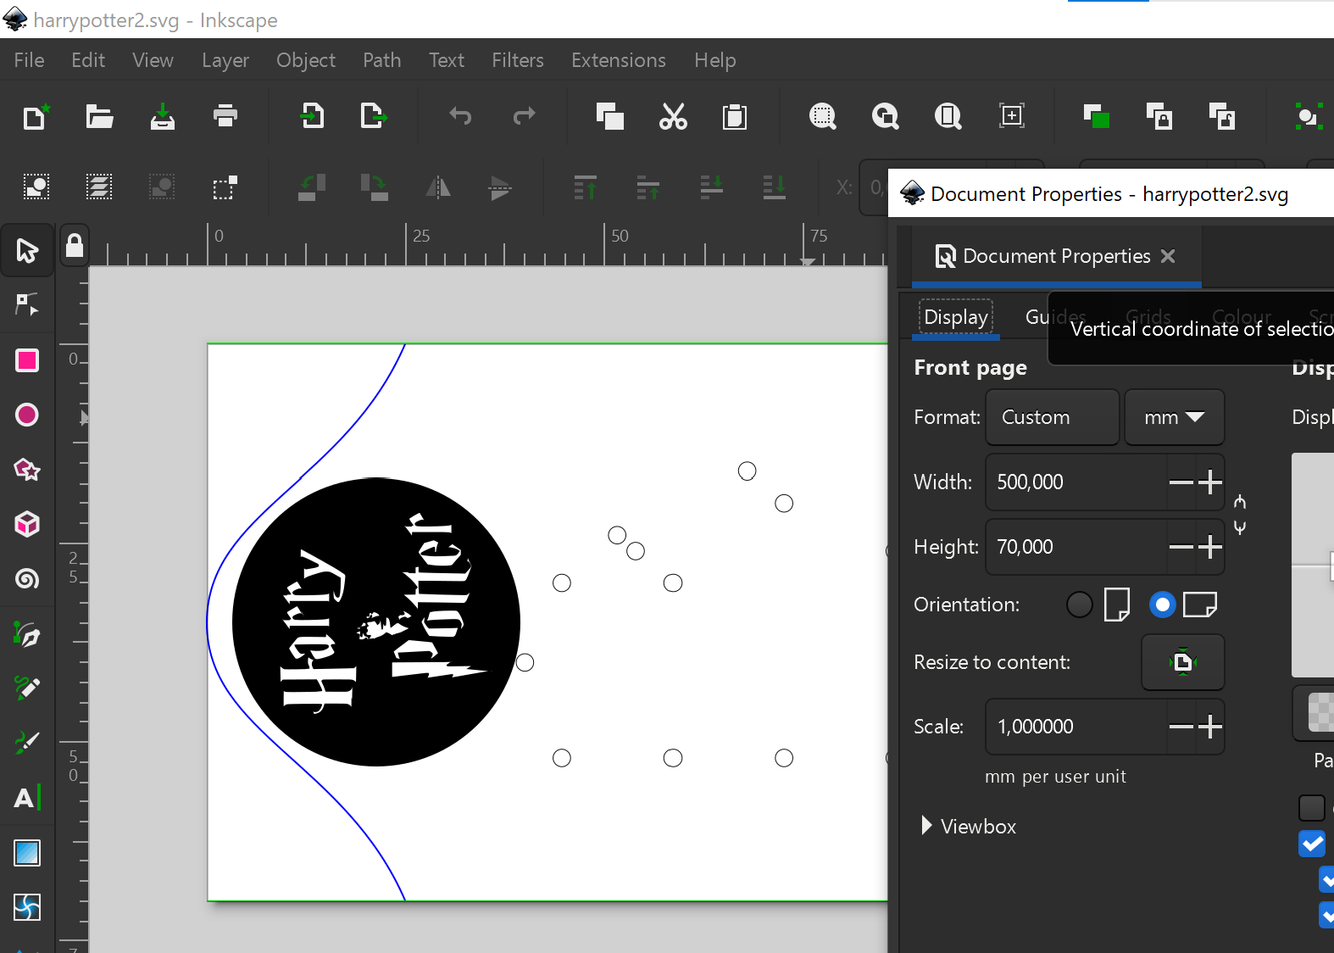Select the Rectangle tool

[27, 360]
